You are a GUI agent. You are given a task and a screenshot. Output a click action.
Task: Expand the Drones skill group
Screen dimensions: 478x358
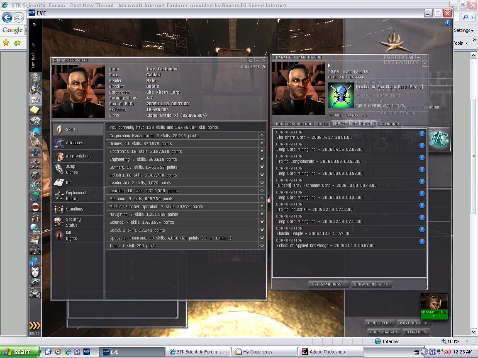262,143
